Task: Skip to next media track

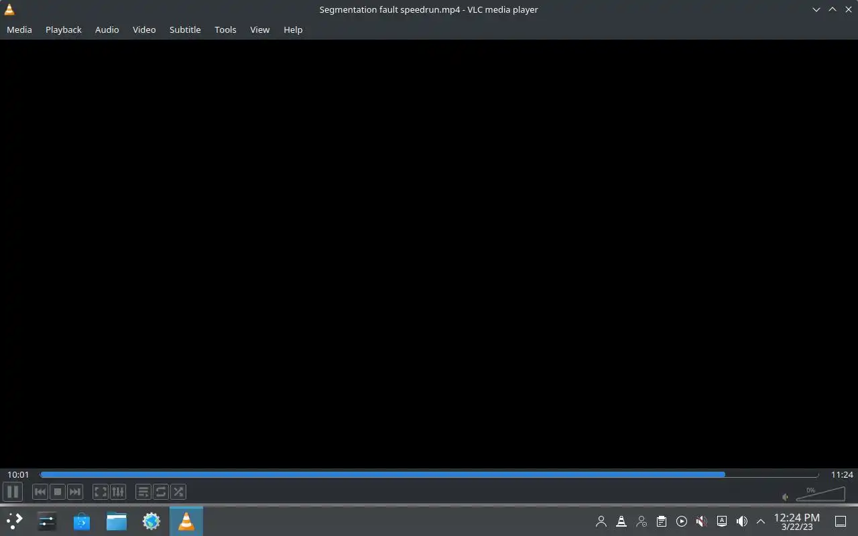Action: click(x=75, y=492)
